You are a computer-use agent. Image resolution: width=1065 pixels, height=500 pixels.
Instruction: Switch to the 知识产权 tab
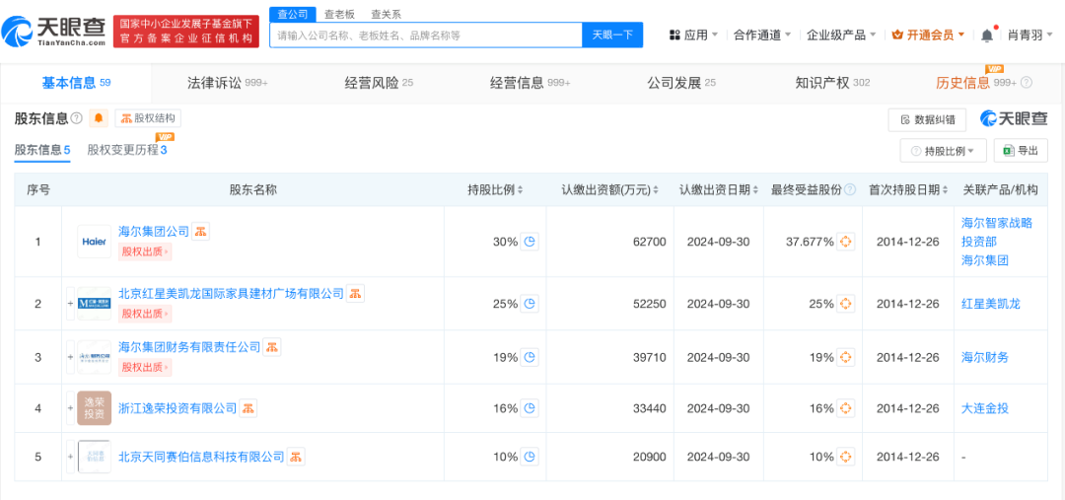[832, 83]
